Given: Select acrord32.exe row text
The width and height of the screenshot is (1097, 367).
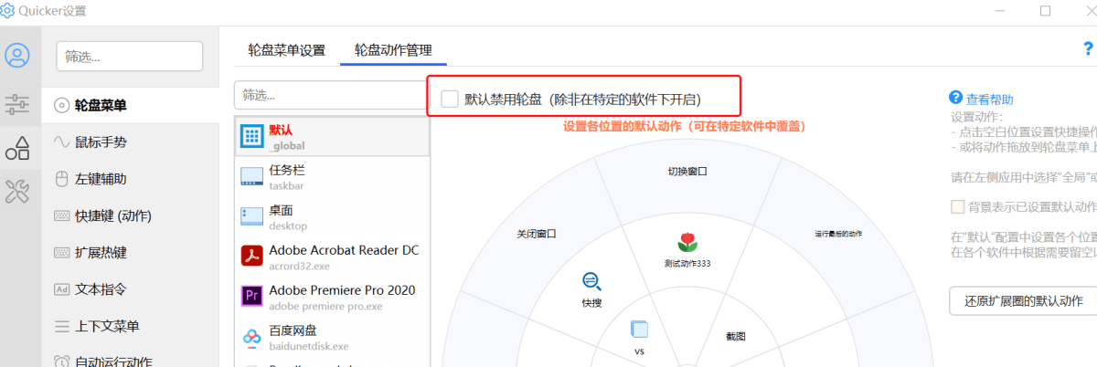Looking at the screenshot, I should coord(301,266).
